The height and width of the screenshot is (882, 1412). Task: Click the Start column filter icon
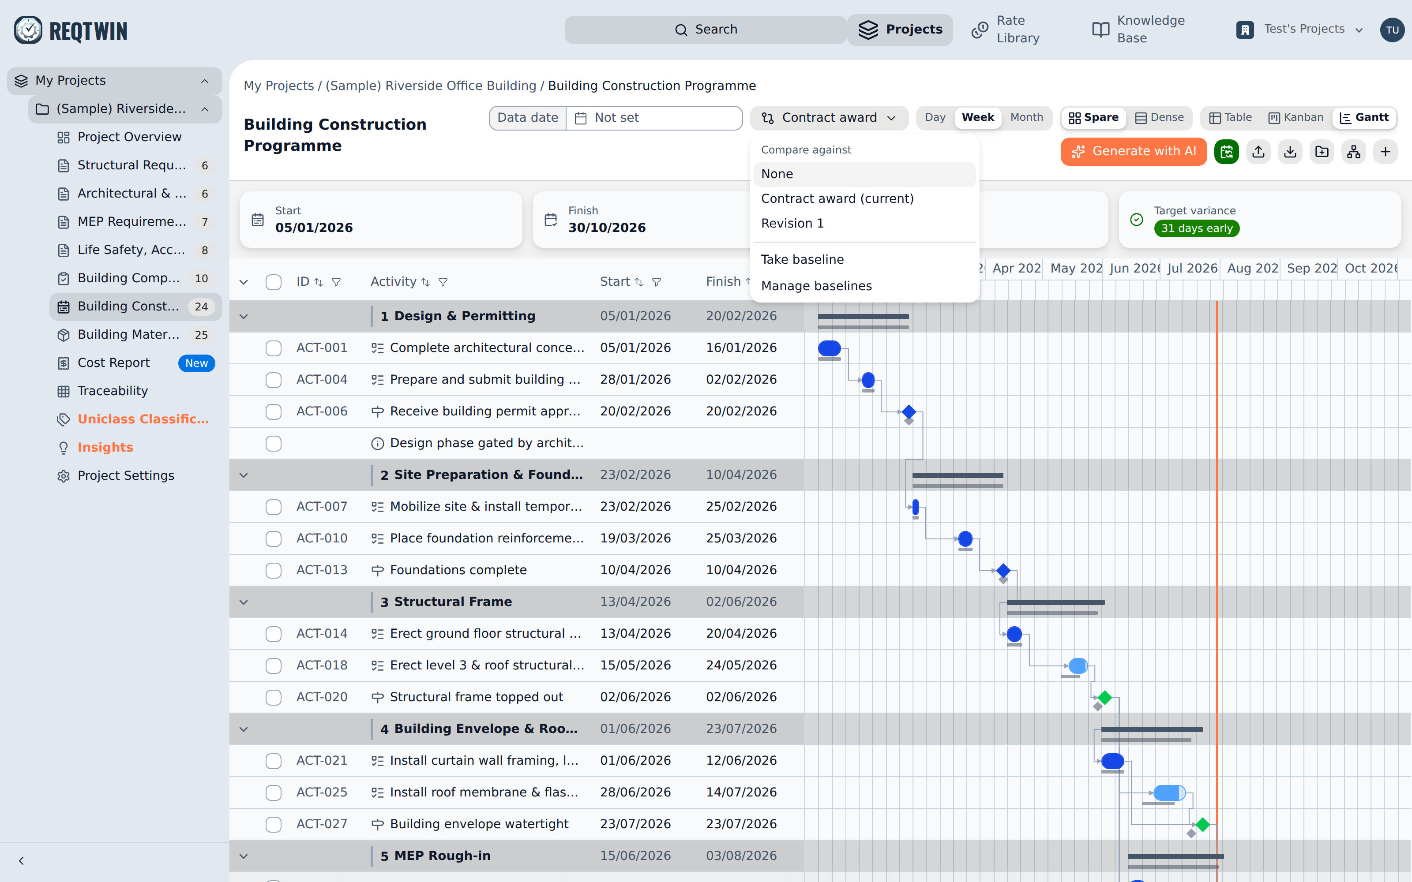tap(657, 282)
